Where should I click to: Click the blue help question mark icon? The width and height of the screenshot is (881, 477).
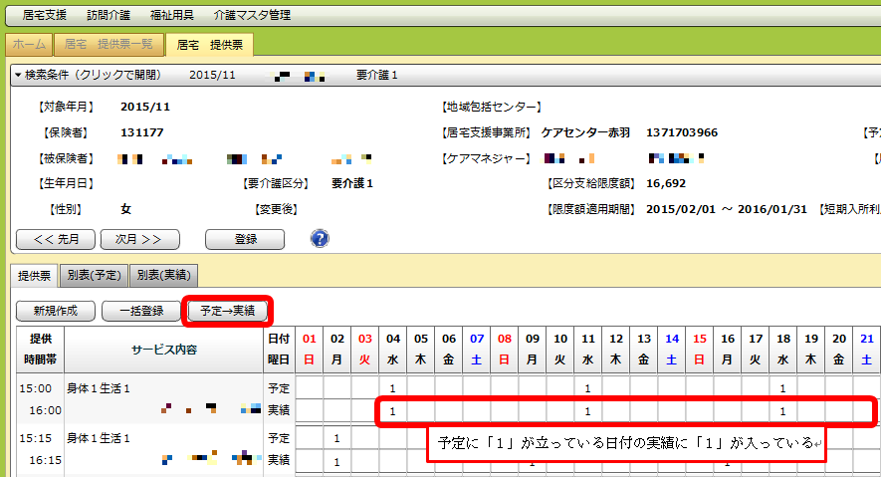tap(320, 239)
